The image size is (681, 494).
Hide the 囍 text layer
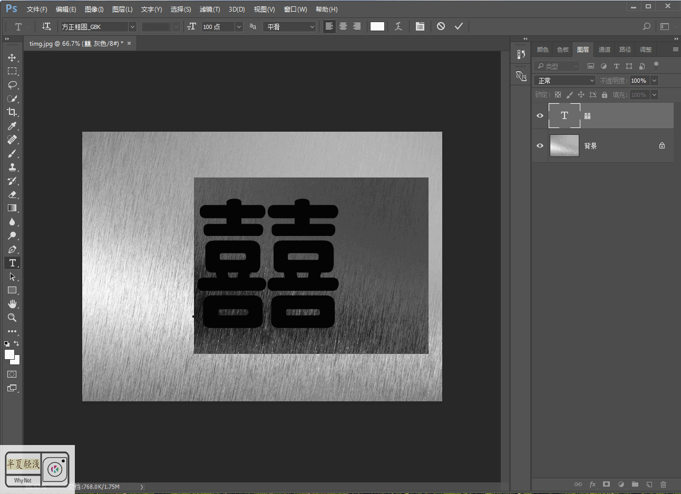tap(540, 116)
